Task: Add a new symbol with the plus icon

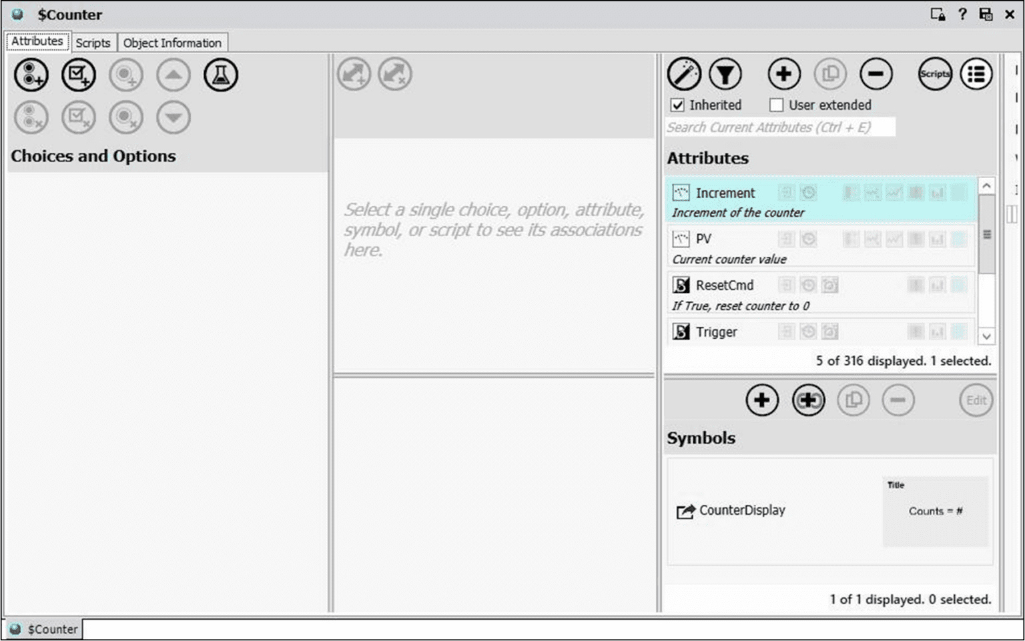Action: pyautogui.click(x=761, y=400)
